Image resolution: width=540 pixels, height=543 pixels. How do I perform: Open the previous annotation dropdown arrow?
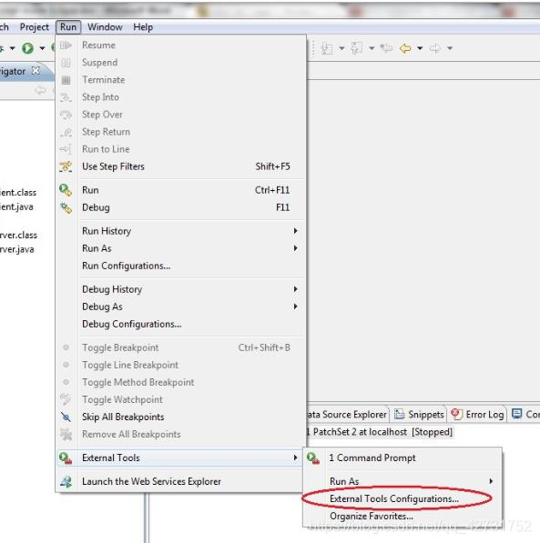[x=372, y=48]
